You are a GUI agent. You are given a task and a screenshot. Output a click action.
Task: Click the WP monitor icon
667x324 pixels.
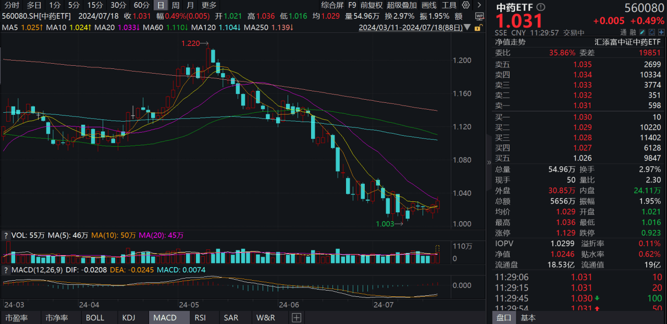tap(479, 16)
